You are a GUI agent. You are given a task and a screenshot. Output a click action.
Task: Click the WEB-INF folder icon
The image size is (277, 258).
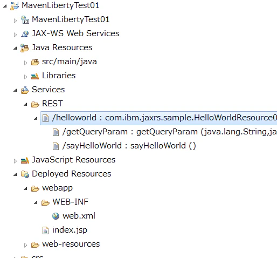pyautogui.click(x=45, y=202)
